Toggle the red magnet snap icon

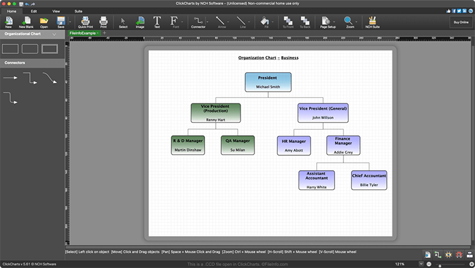click(x=457, y=255)
